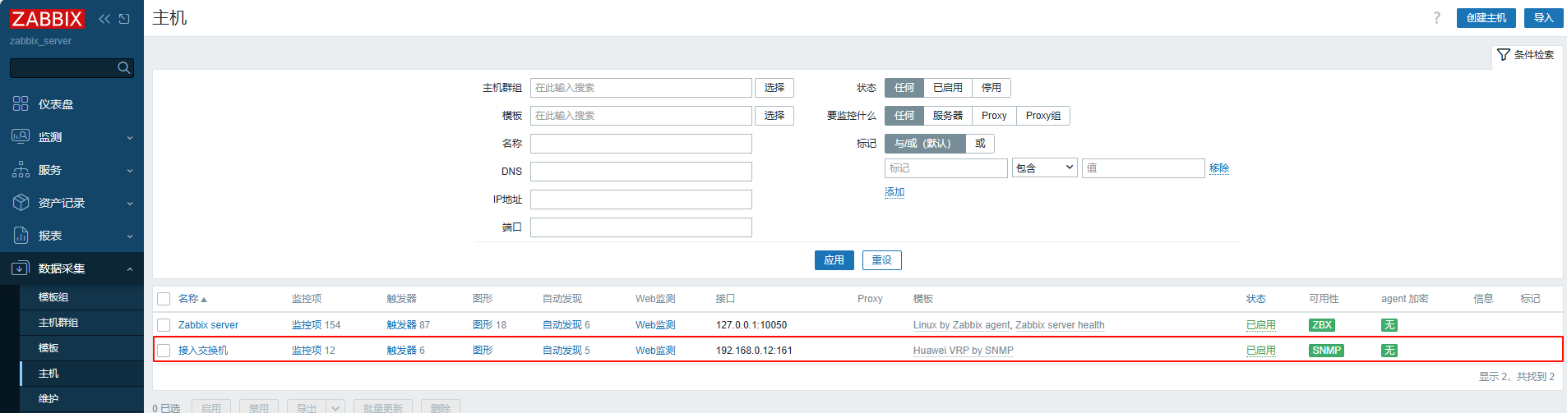The width and height of the screenshot is (1567, 413).
Task: Check the Zabbix server row checkbox
Action: tap(164, 325)
